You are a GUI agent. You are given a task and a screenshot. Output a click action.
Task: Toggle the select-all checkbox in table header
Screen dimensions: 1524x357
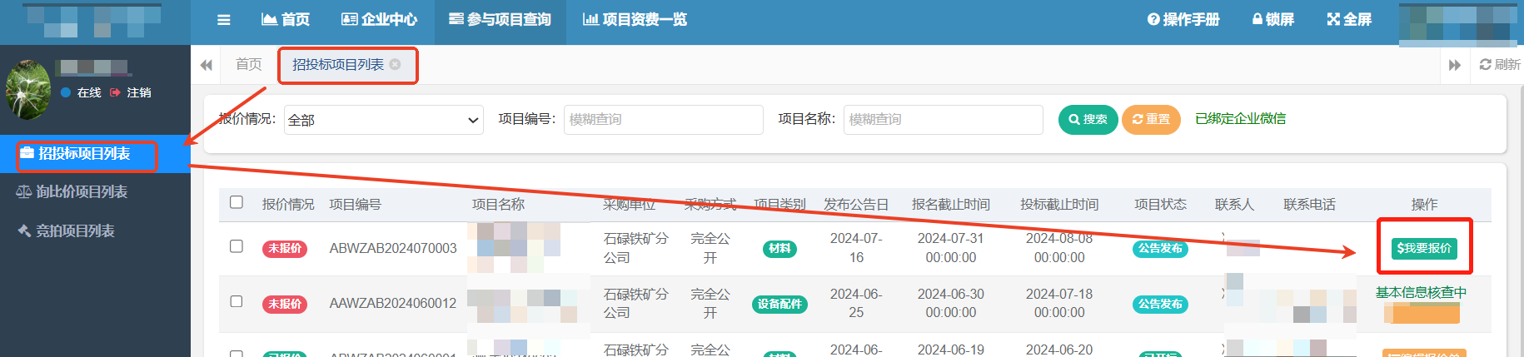[x=237, y=202]
